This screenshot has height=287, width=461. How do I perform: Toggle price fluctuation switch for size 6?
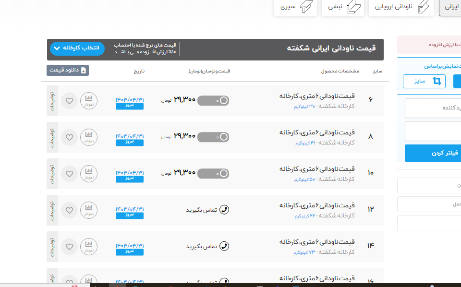pos(213,100)
